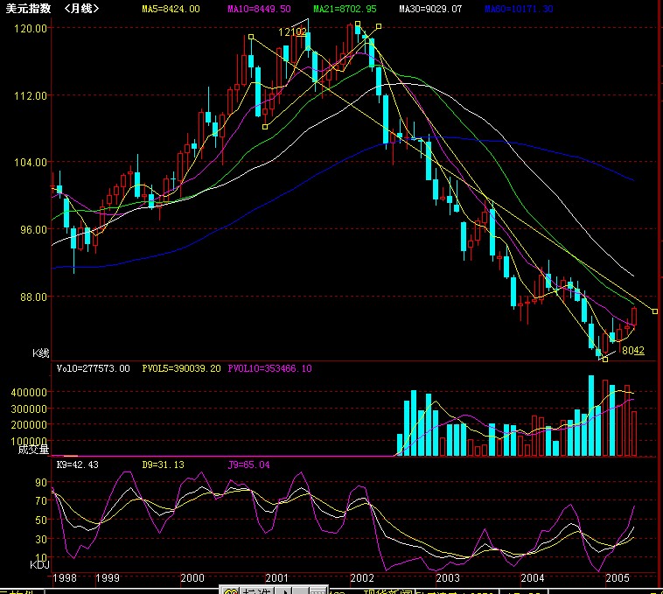Viewport: 663px width, 594px height.
Task: Click the 2000 year on time axis
Action: coord(192,578)
